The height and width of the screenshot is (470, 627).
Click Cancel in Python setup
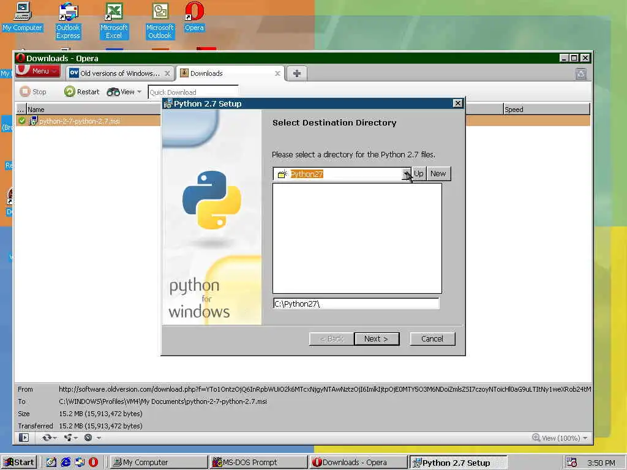click(x=432, y=339)
